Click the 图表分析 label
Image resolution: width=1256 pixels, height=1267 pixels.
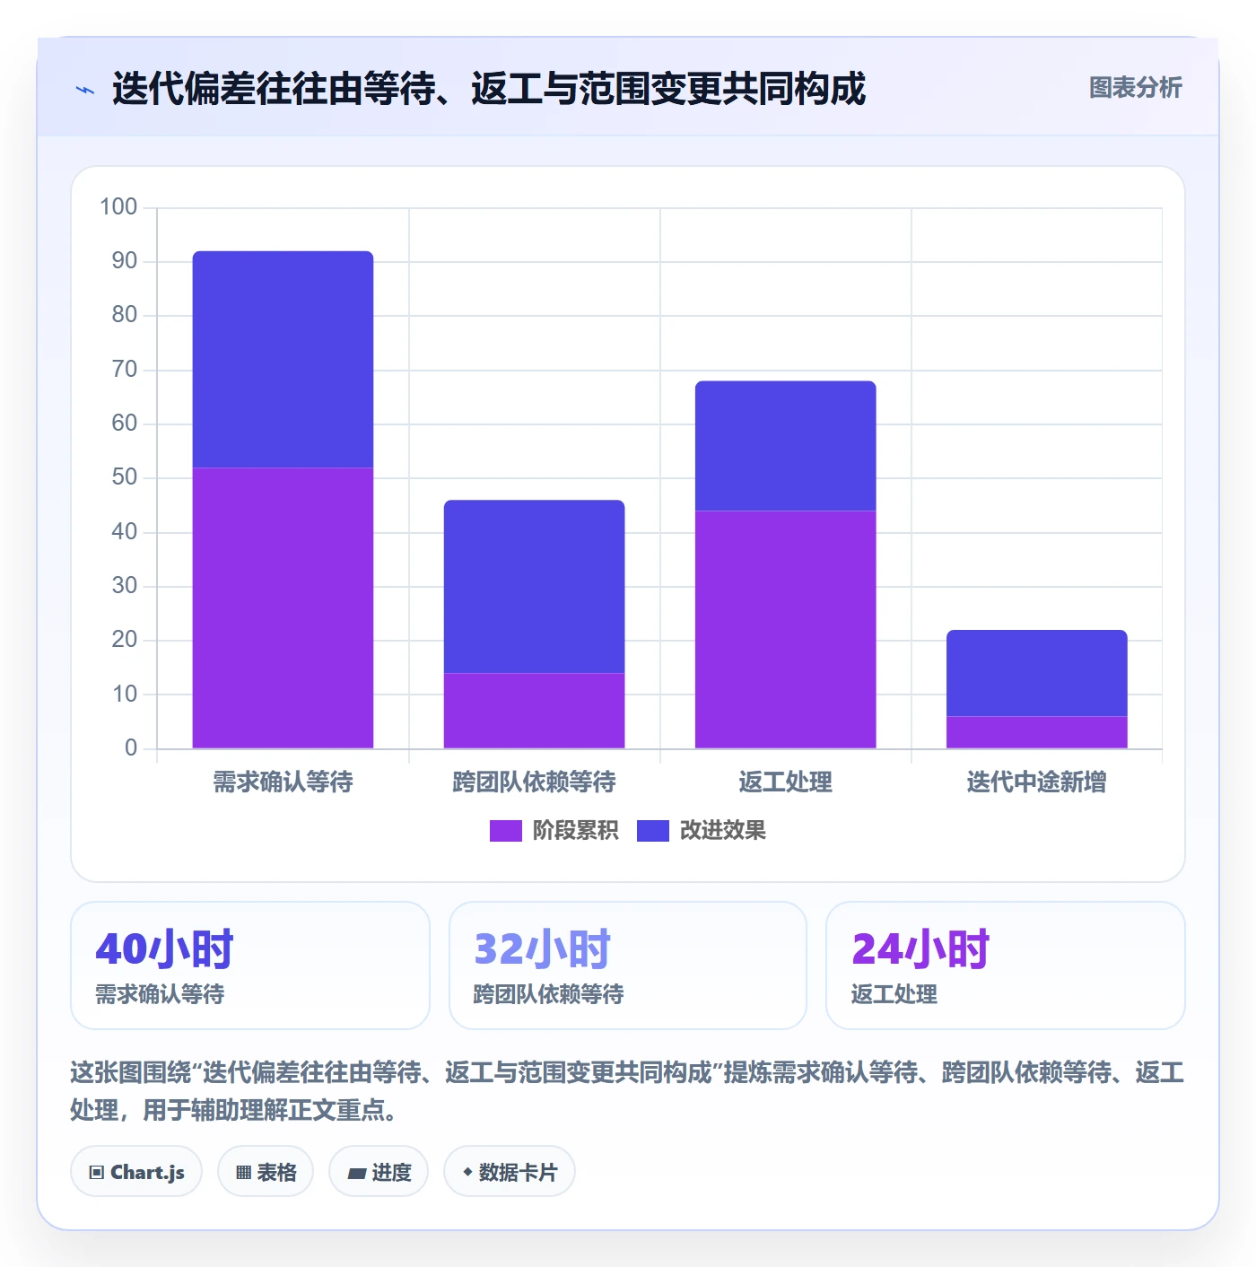1135,88
